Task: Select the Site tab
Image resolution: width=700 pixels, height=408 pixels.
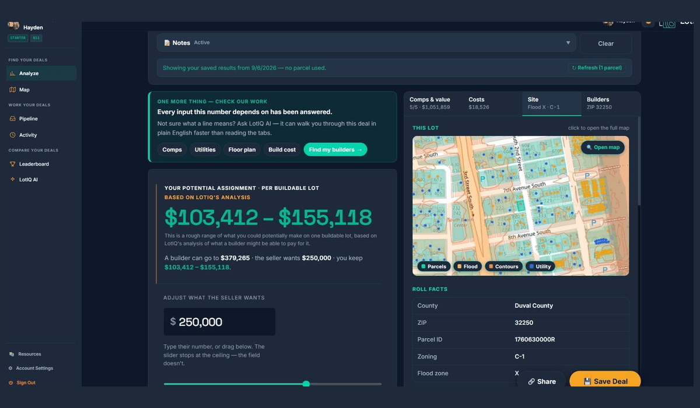Action: pos(552,103)
